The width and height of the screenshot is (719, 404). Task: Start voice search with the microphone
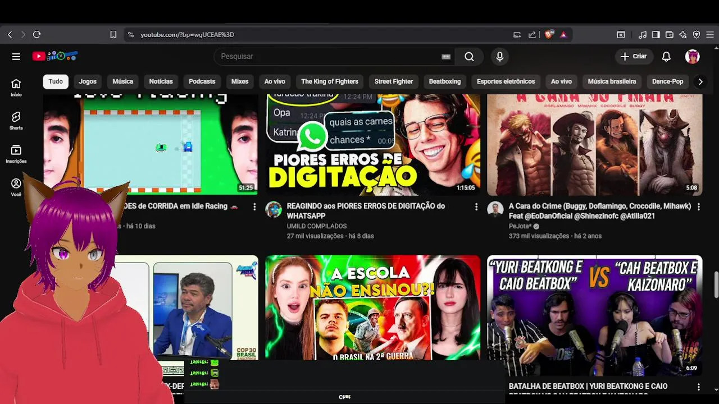click(x=499, y=56)
